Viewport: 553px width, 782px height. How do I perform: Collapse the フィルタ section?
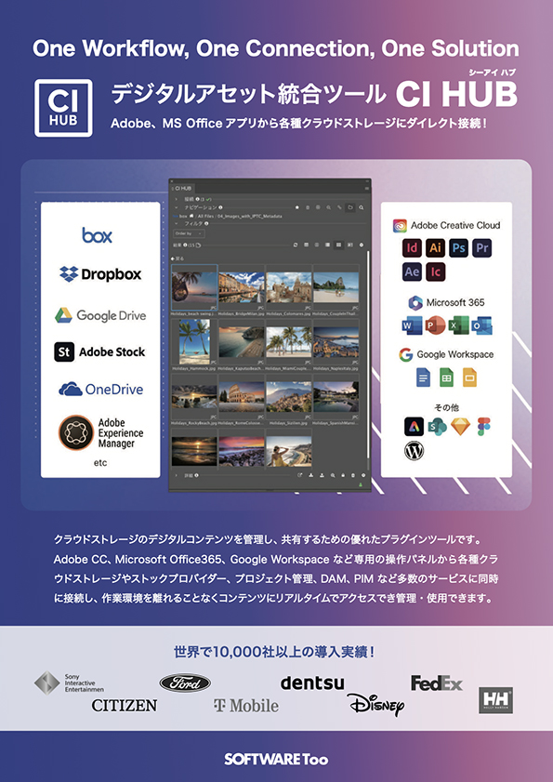coord(176,223)
